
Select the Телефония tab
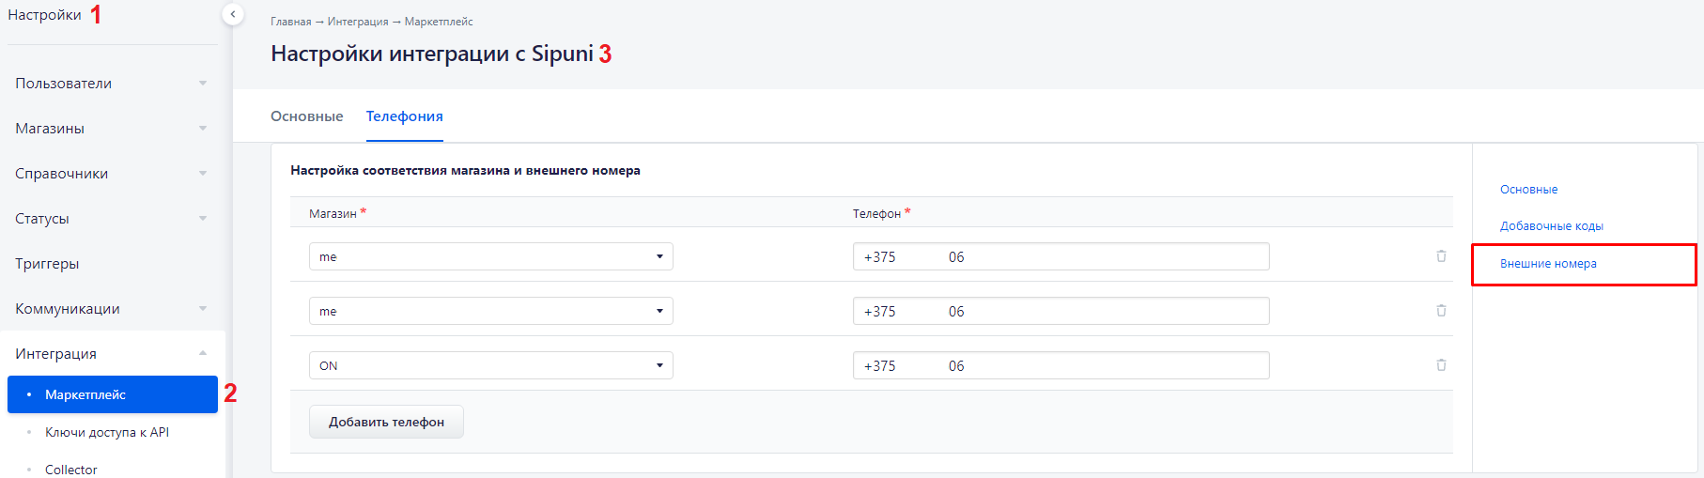405,116
